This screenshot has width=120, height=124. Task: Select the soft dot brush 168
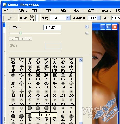point(46,93)
